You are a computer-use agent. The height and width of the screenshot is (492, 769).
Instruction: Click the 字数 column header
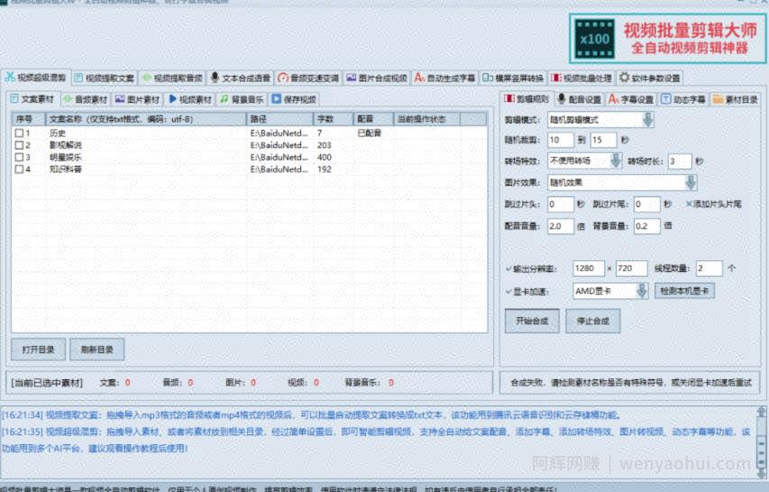(x=333, y=119)
